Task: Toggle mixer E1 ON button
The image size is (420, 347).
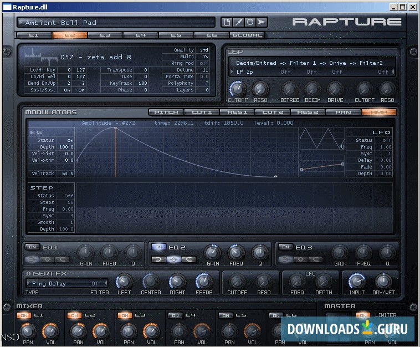Action: 24,315
